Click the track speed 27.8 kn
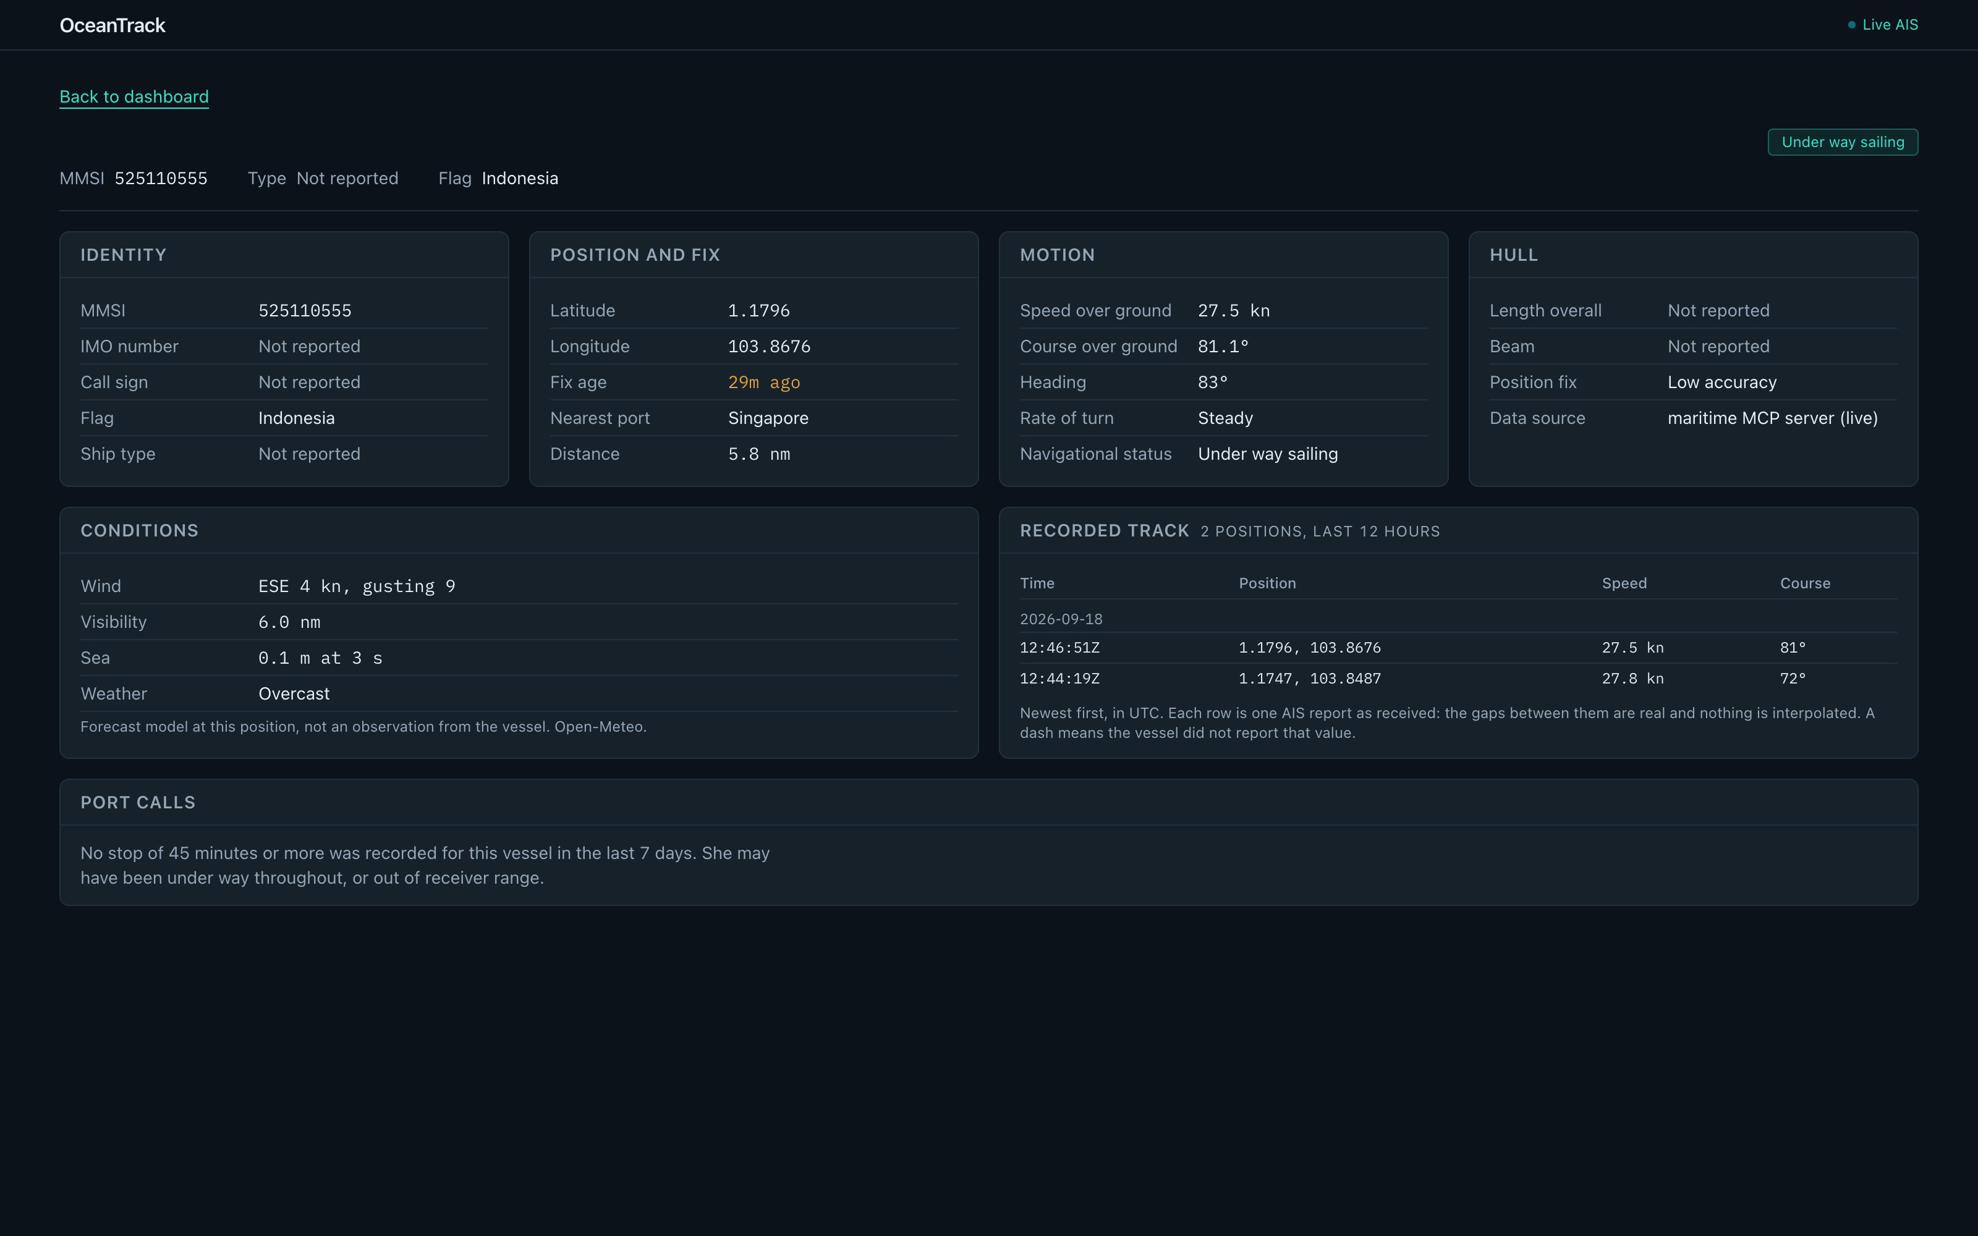Viewport: 1978px width, 1236px height. click(1632, 679)
